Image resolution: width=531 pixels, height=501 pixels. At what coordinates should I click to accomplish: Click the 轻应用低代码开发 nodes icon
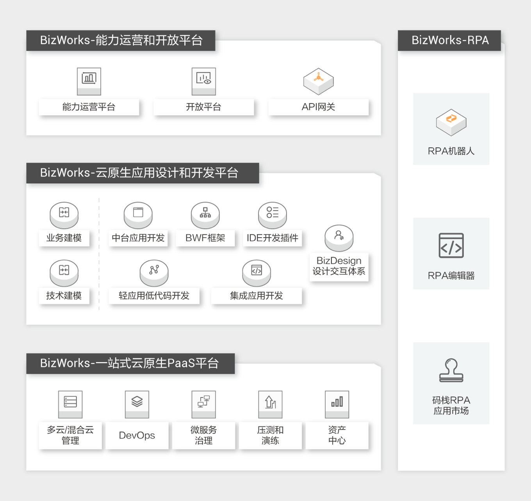tap(154, 273)
